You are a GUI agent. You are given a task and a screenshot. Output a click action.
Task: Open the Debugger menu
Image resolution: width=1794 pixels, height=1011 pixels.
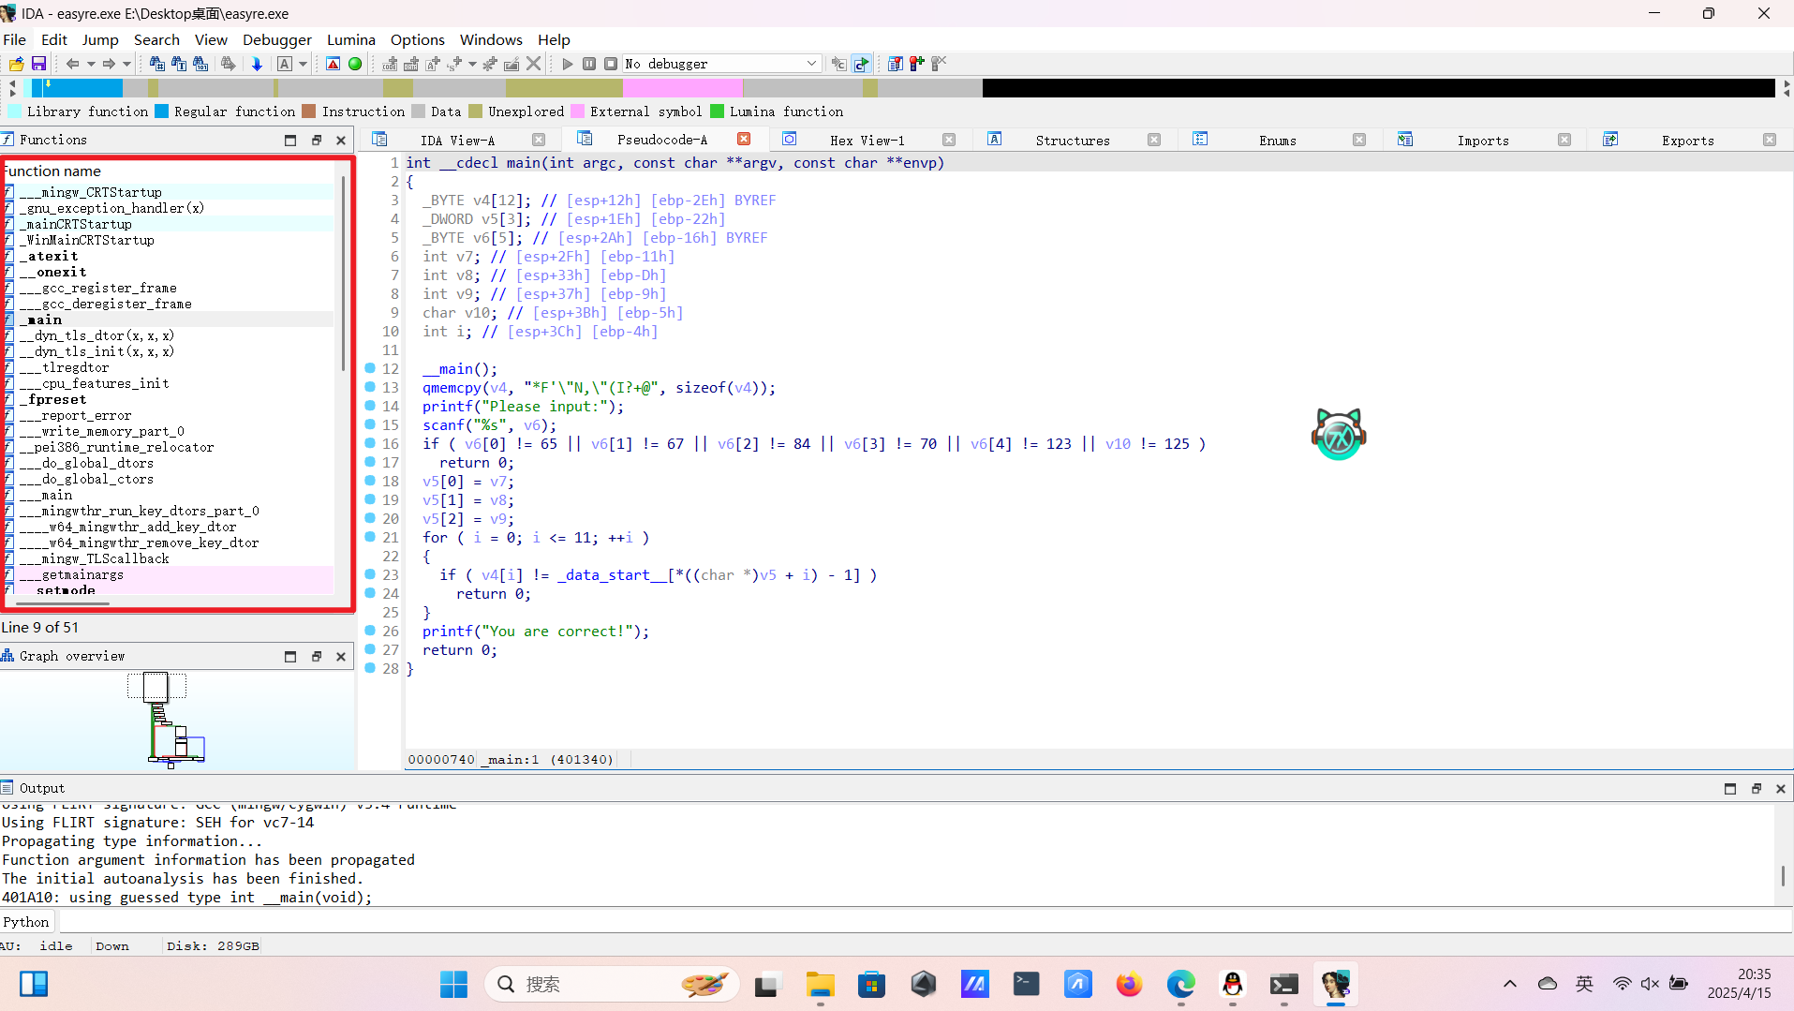276,39
